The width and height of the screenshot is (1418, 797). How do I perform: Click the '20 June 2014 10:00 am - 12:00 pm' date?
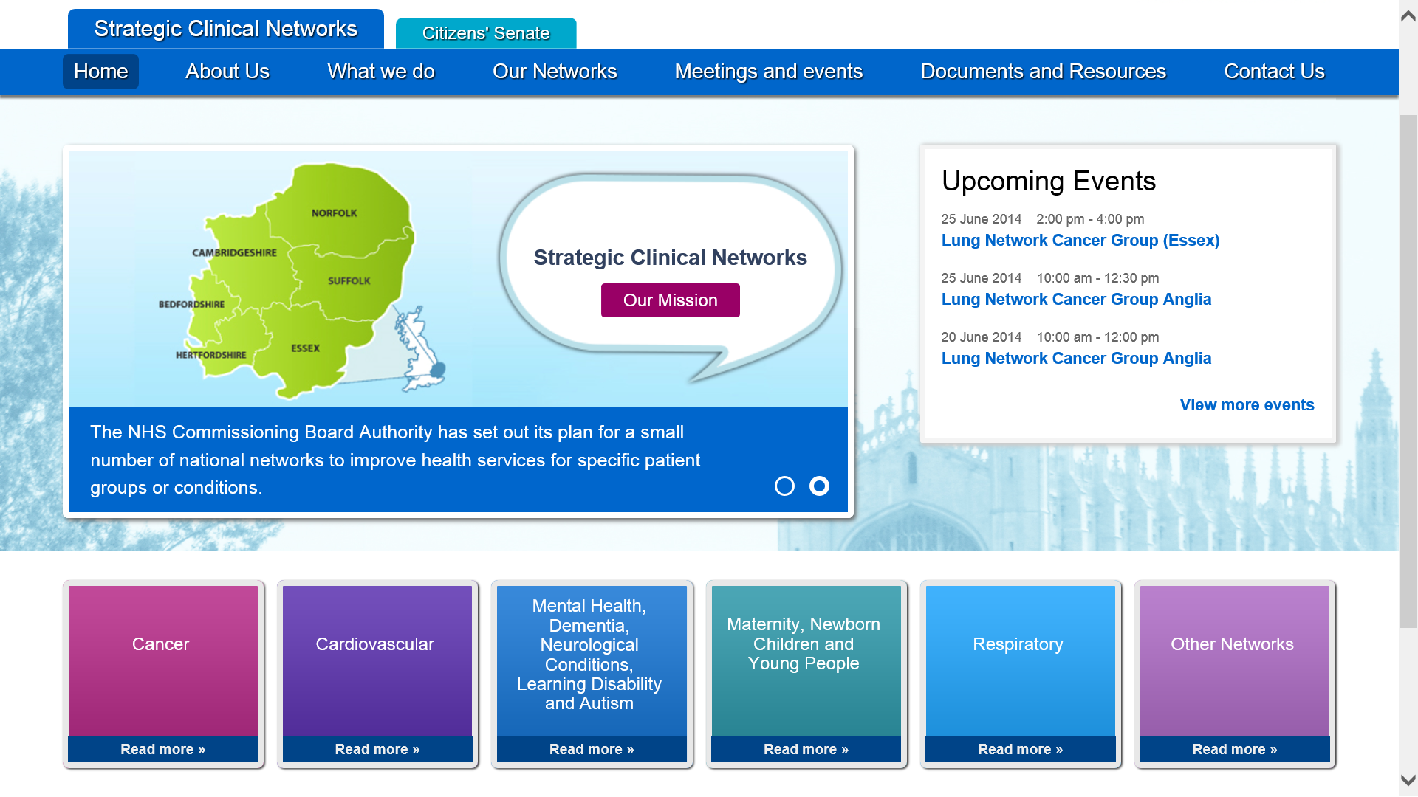[x=1050, y=337]
